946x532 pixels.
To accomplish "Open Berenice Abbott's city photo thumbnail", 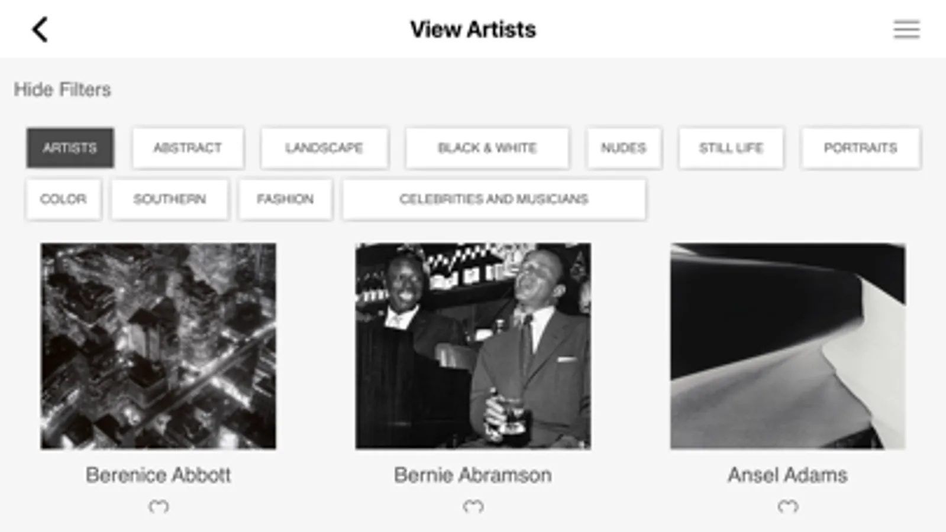I will (158, 346).
